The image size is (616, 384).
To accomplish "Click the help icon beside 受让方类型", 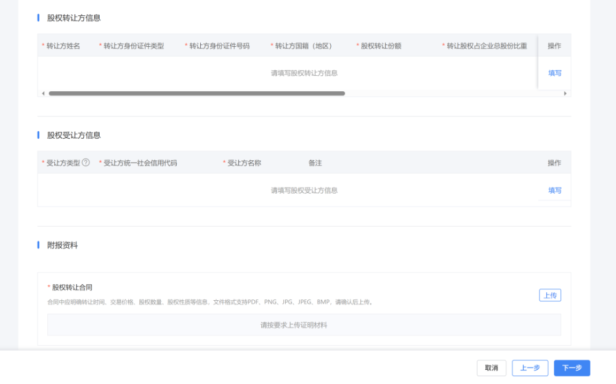I will [x=86, y=162].
